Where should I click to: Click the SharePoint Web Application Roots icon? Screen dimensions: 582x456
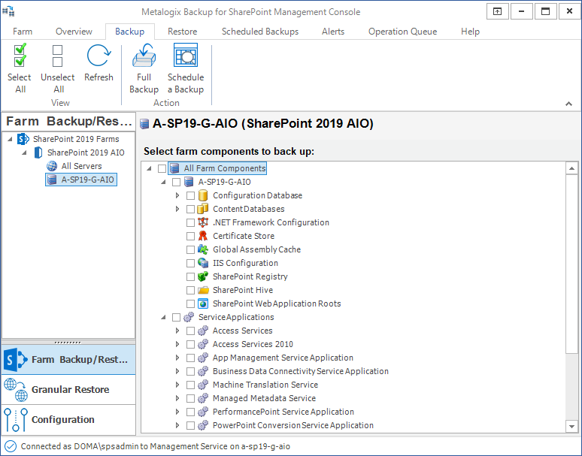[203, 303]
